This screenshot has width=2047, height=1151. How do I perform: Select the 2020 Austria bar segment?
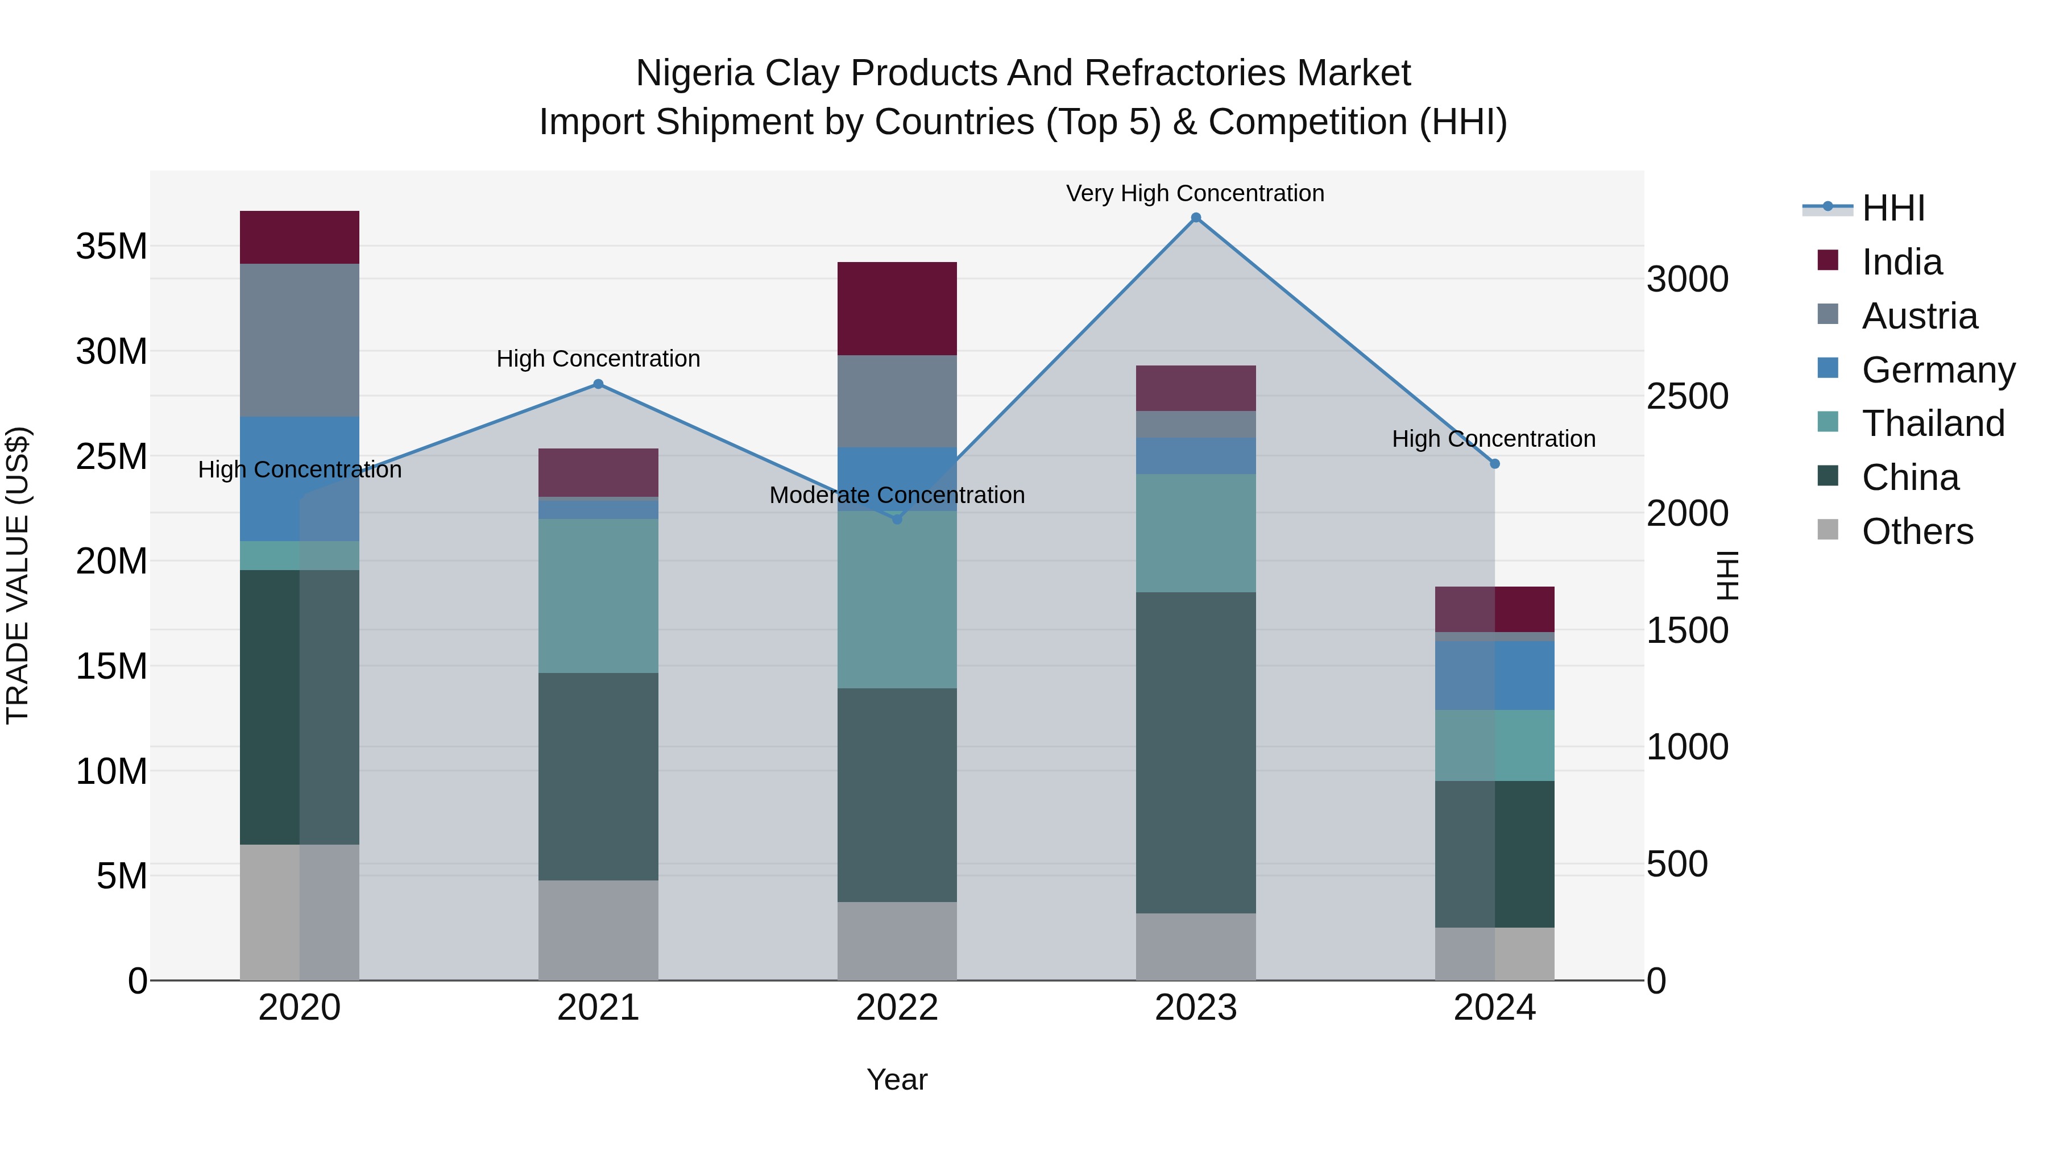(x=300, y=340)
